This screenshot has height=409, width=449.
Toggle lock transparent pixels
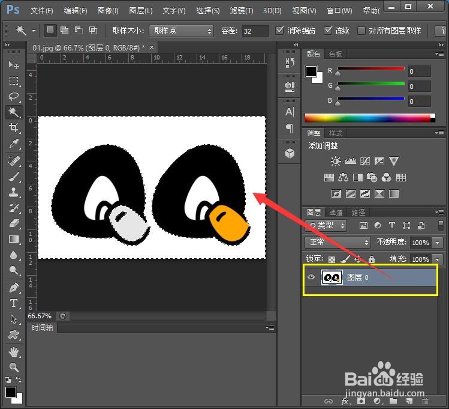332,259
